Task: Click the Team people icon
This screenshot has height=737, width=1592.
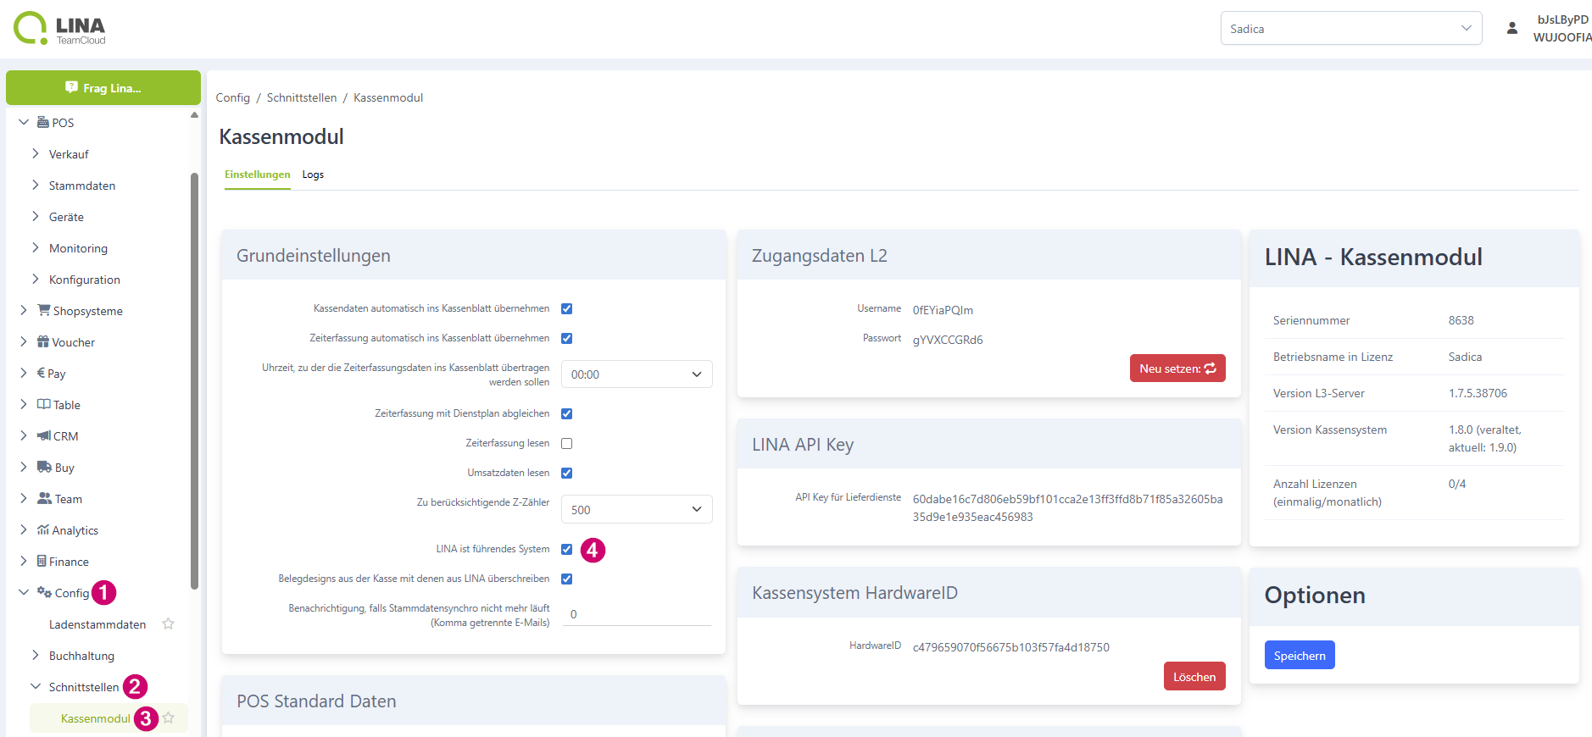Action: pyautogui.click(x=45, y=498)
